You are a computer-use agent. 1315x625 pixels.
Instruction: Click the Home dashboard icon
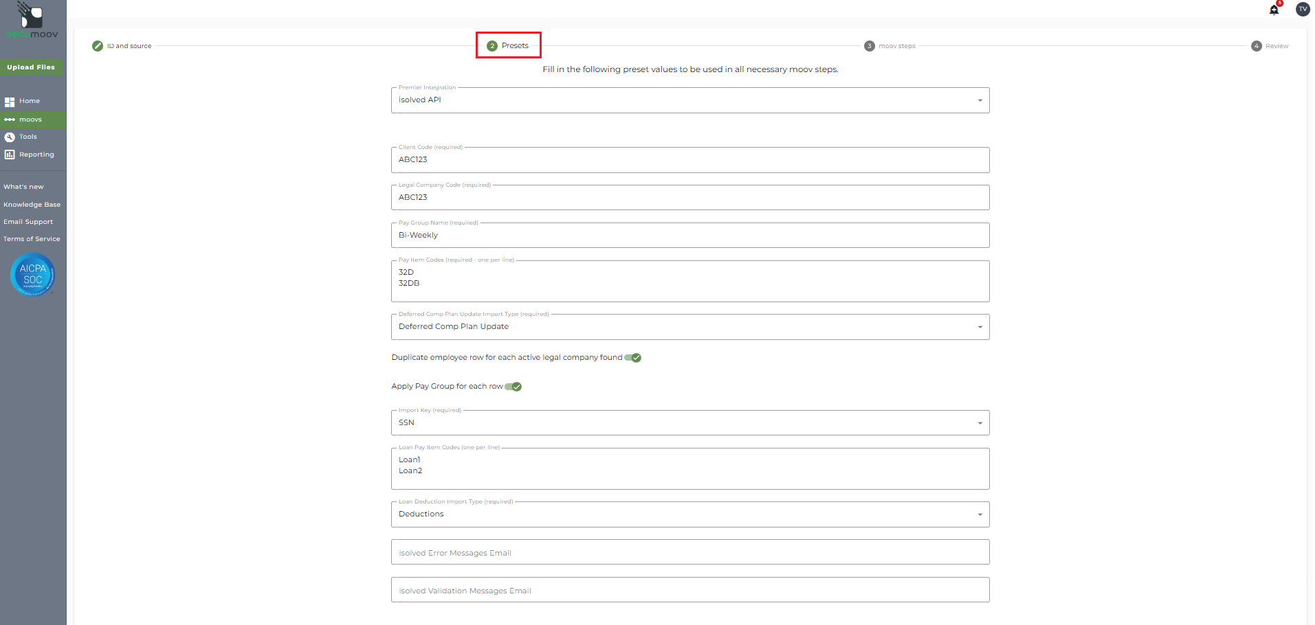point(10,102)
